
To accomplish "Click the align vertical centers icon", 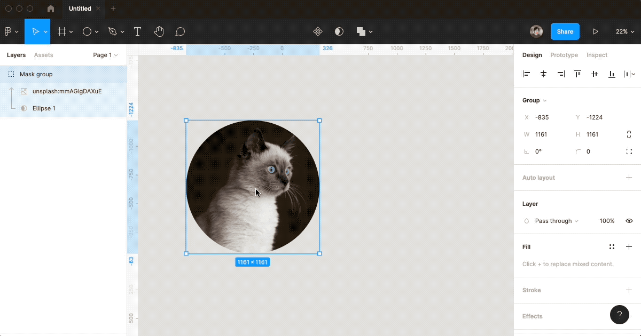I will coord(595,74).
